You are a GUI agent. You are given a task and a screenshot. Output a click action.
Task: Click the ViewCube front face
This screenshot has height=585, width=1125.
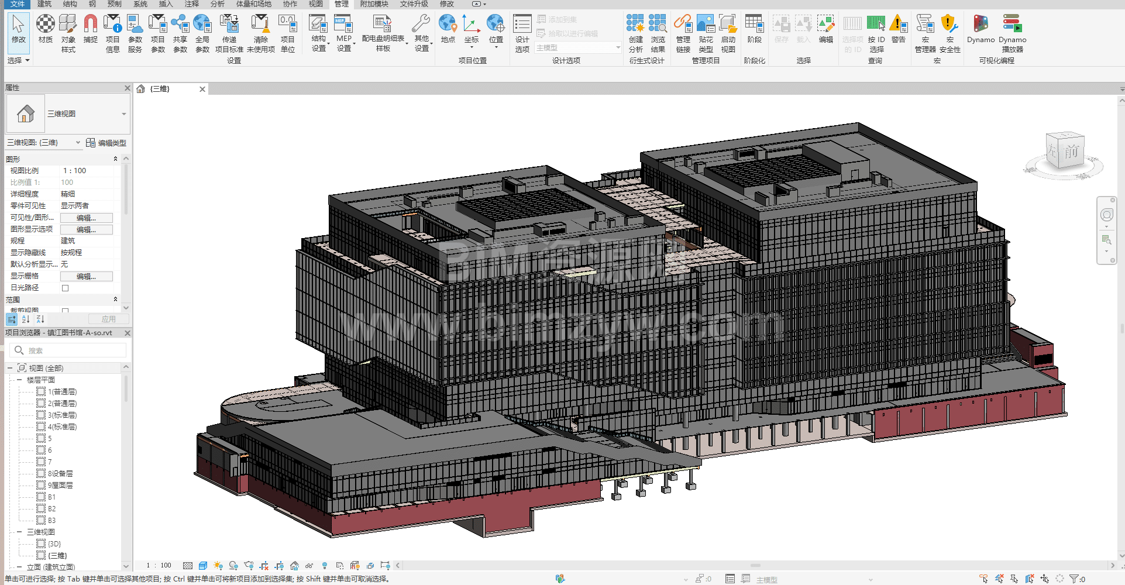click(x=1071, y=152)
